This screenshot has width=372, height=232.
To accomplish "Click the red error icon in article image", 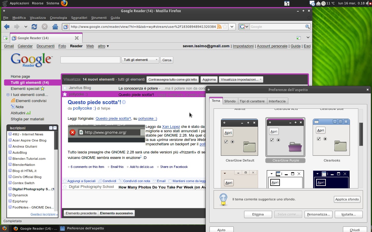I will point(72,132).
